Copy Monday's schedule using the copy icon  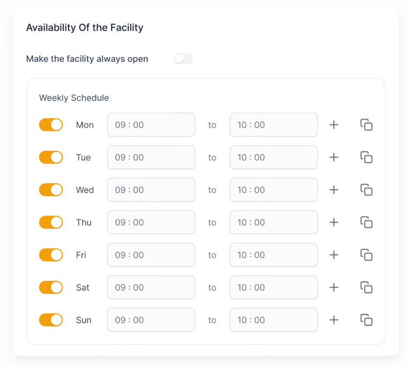pyautogui.click(x=366, y=125)
